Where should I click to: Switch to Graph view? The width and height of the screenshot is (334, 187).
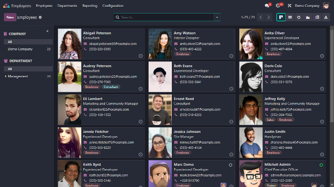(x=308, y=17)
